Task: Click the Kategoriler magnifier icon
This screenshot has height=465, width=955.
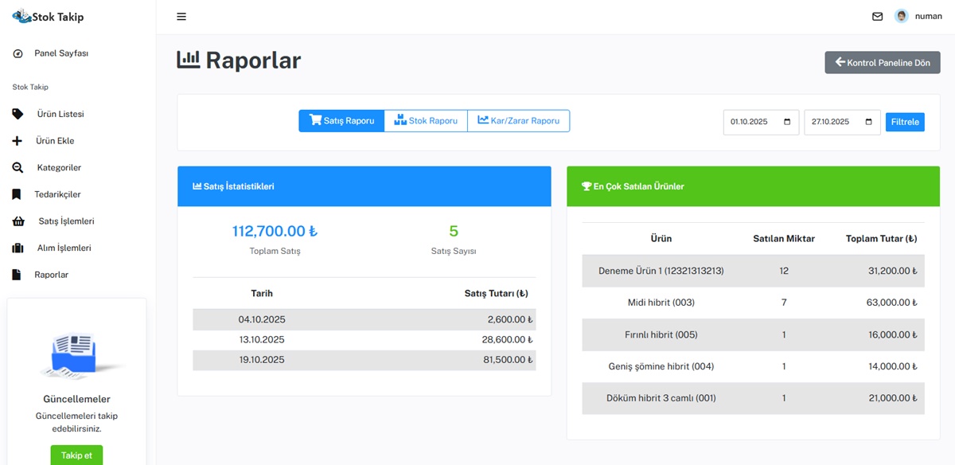Action: (18, 168)
